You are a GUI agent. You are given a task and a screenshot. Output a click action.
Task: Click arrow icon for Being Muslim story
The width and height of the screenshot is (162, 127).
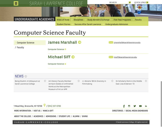point(45,81)
